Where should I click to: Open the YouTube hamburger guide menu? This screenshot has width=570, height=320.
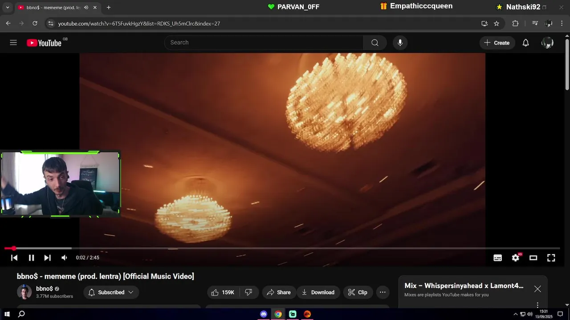[x=13, y=43]
